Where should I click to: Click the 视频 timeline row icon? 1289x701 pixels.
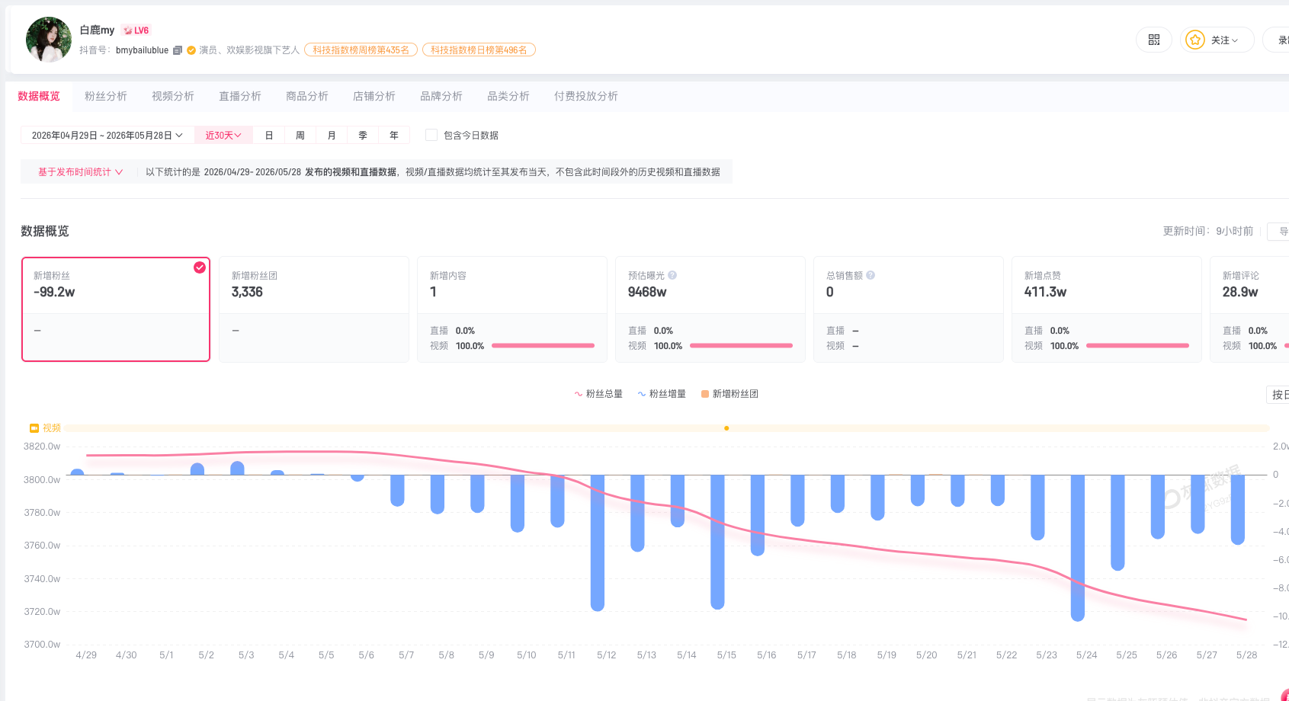coord(34,428)
